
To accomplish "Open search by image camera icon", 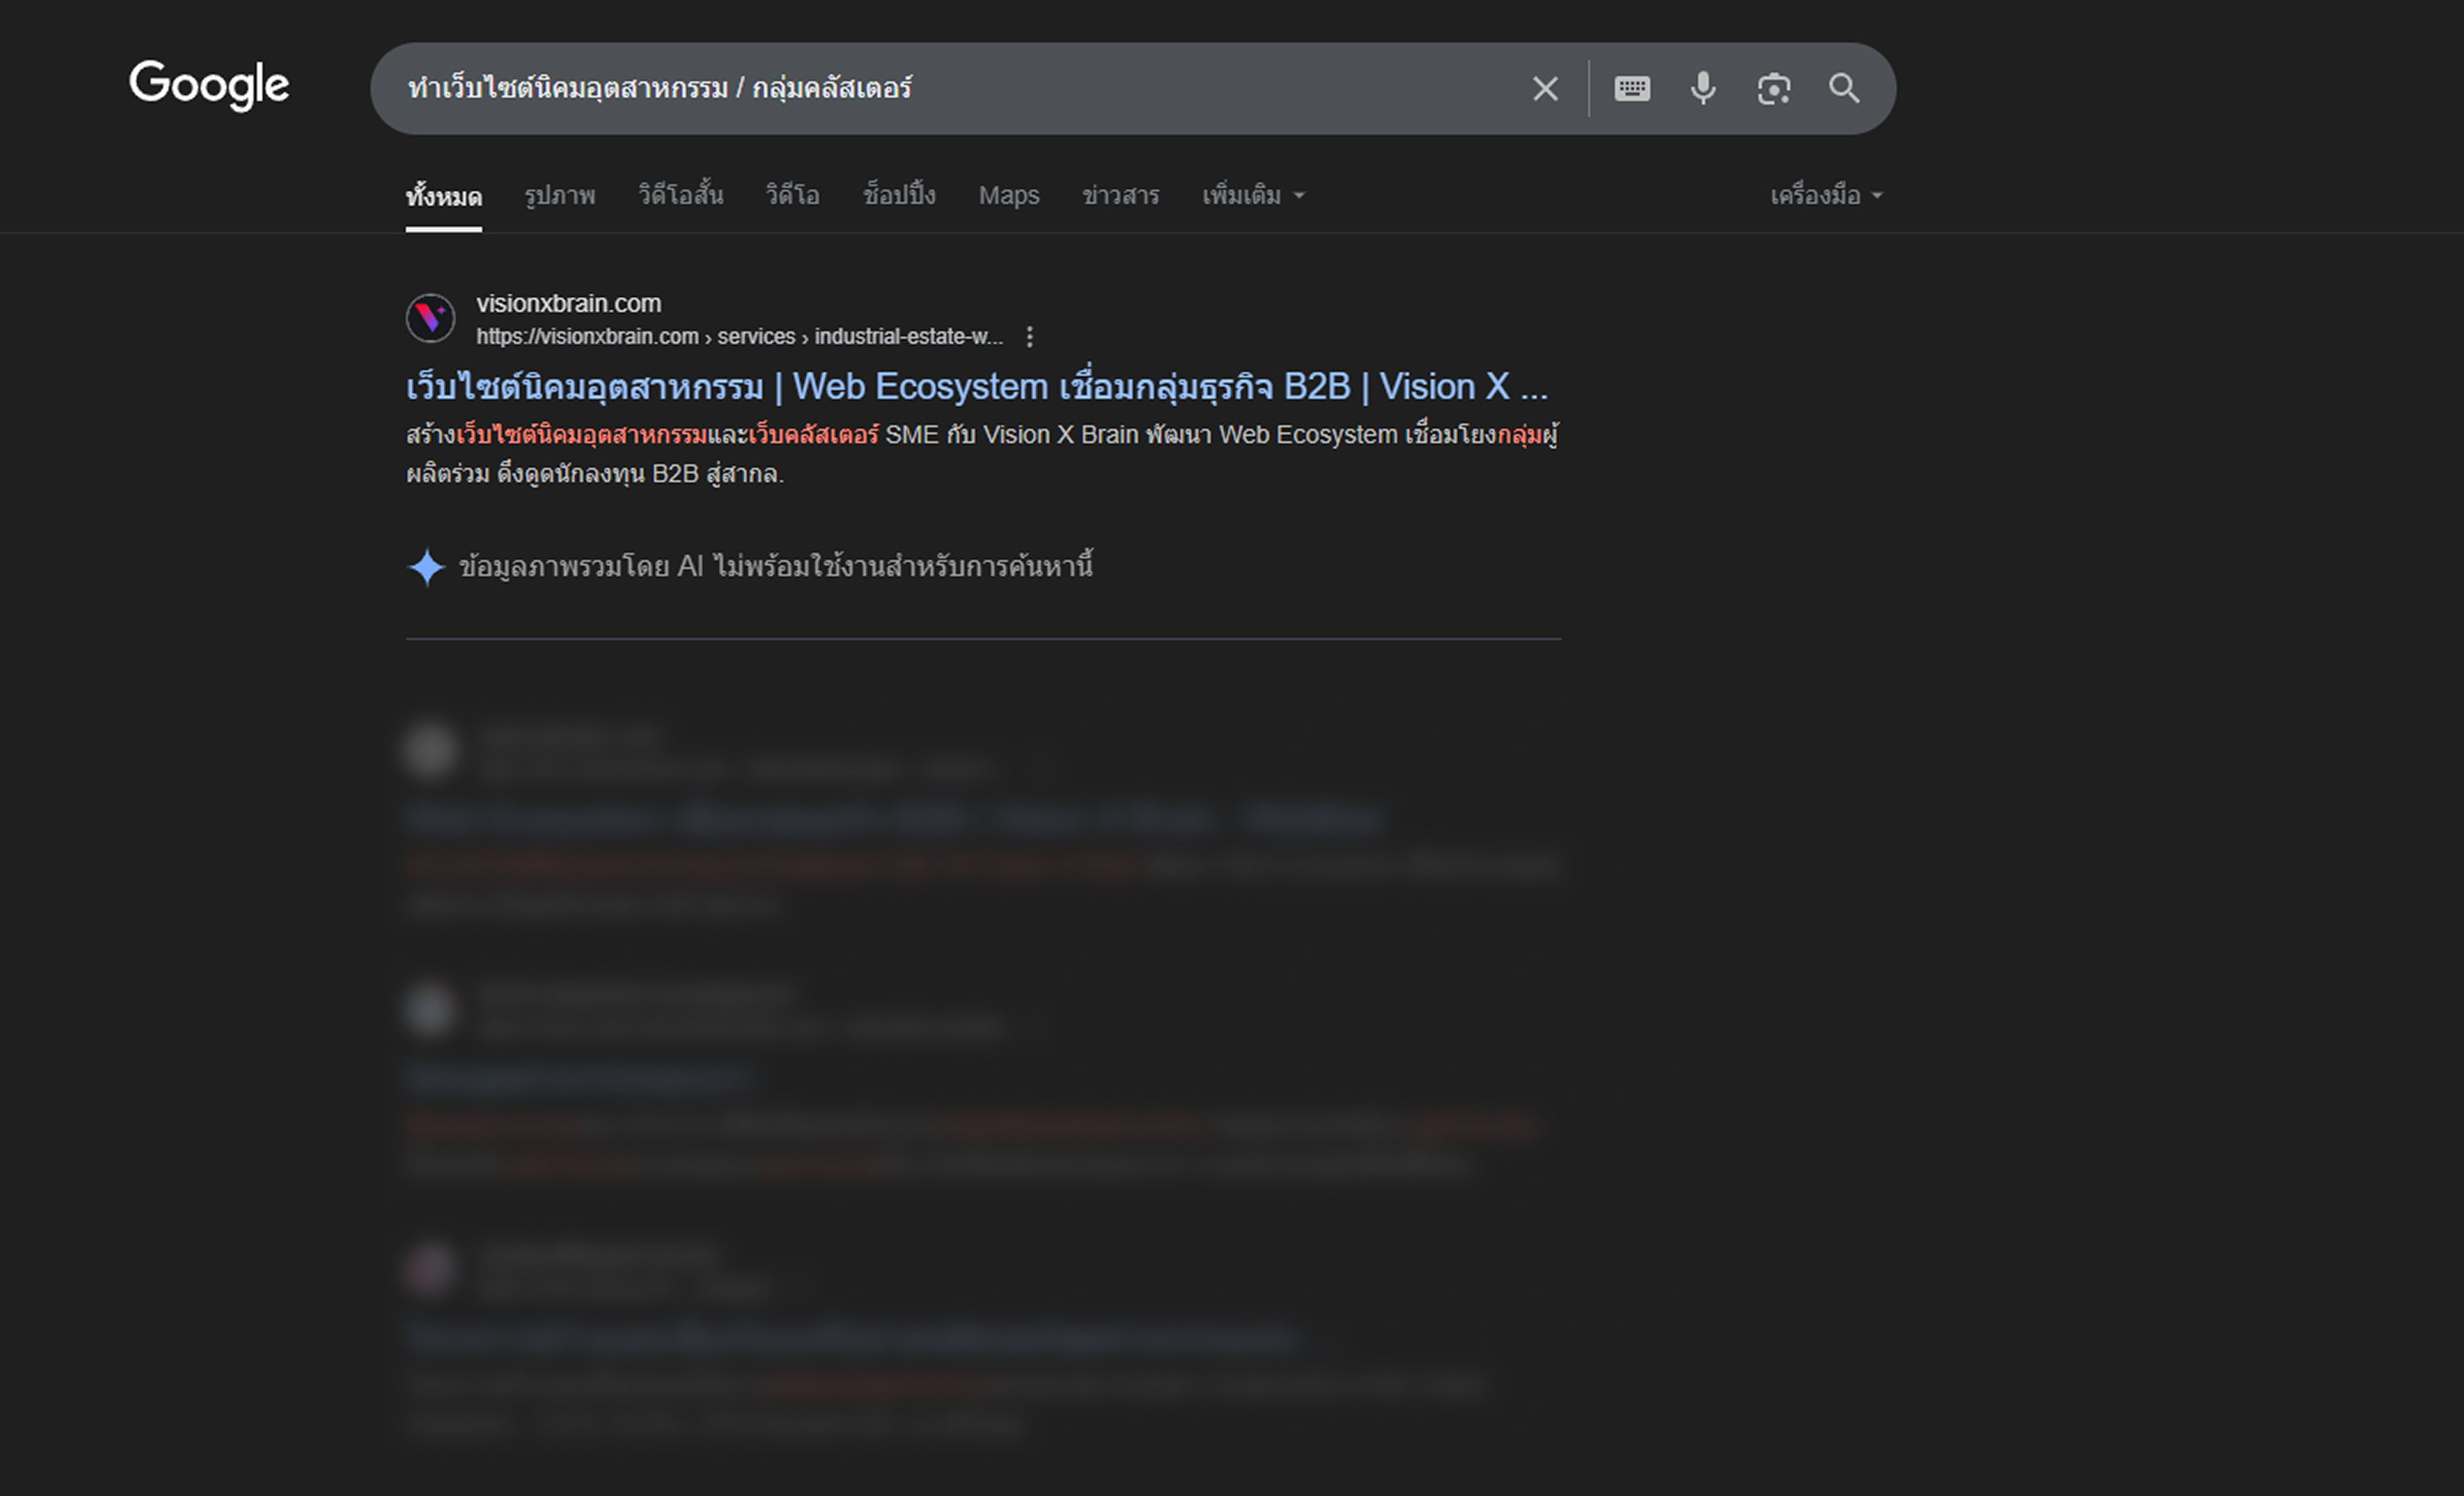I will [x=1774, y=89].
